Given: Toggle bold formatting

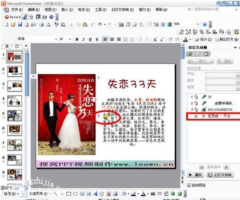Looking at the screenshot, I should coord(77,39).
